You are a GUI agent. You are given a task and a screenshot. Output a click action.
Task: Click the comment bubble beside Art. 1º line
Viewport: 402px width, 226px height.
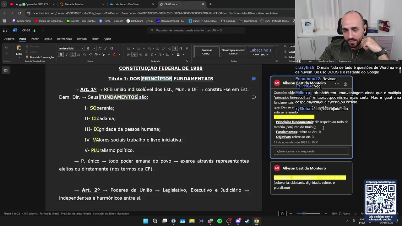pyautogui.click(x=253, y=97)
